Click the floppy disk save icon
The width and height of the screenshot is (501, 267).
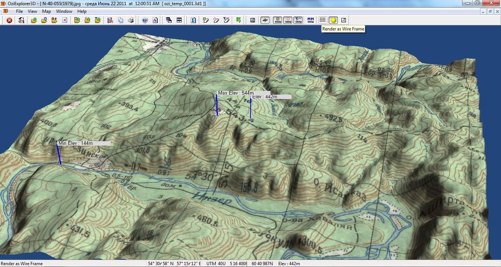110,20
